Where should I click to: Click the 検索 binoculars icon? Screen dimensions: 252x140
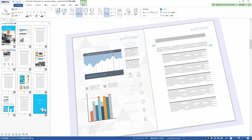point(13,9)
